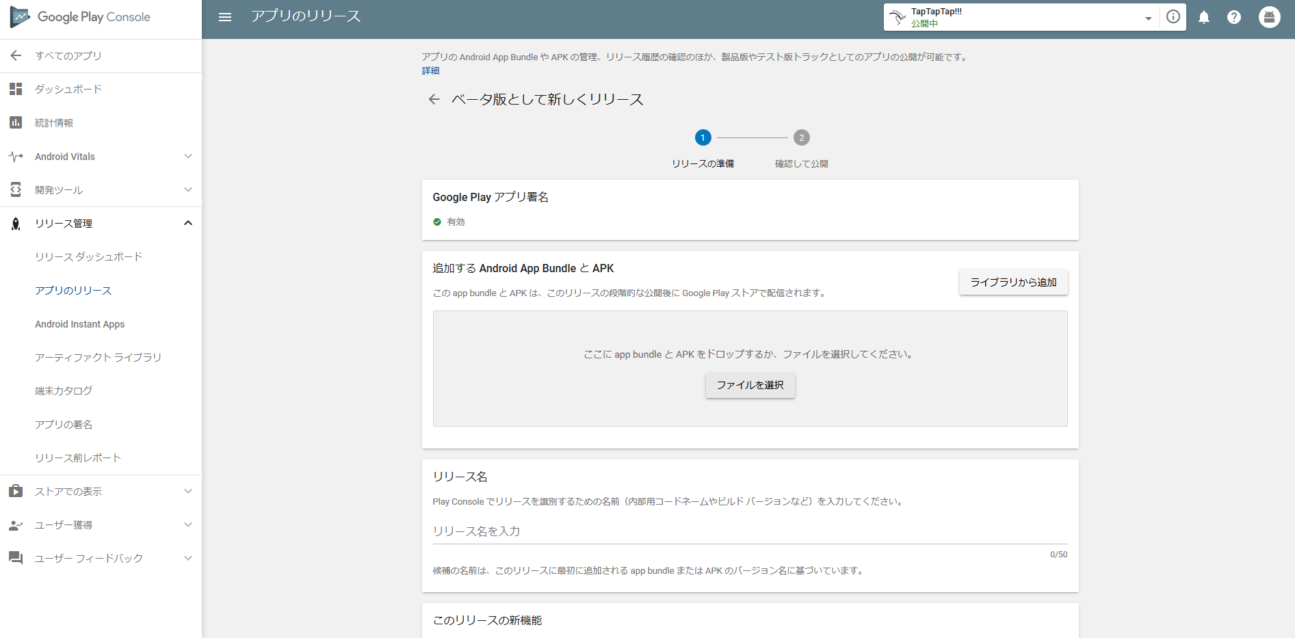Open the notifications bell

(x=1204, y=17)
